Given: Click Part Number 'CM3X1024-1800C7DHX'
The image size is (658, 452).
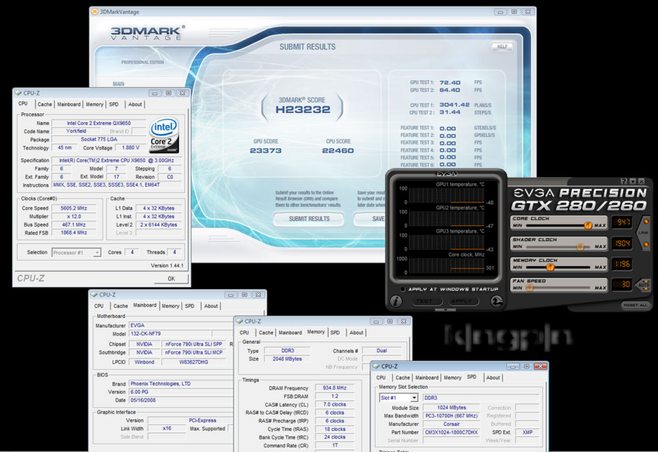Looking at the screenshot, I should [x=451, y=432].
